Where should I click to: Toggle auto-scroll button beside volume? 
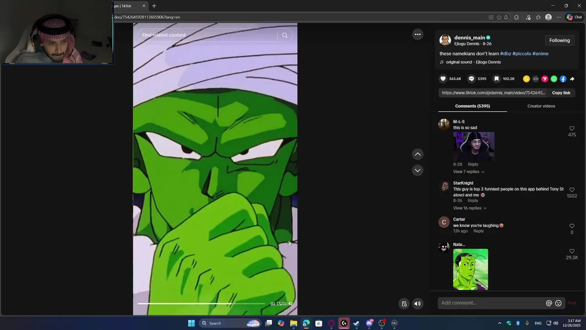pyautogui.click(x=404, y=303)
